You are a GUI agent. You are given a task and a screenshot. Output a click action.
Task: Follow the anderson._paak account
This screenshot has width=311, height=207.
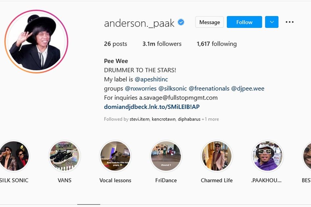click(244, 22)
